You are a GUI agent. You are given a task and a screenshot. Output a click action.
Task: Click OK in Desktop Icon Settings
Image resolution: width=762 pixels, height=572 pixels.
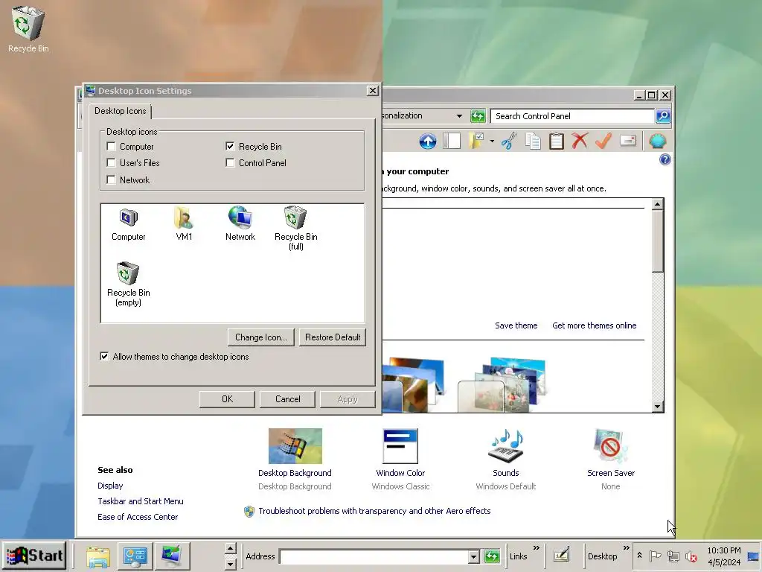pyautogui.click(x=227, y=399)
